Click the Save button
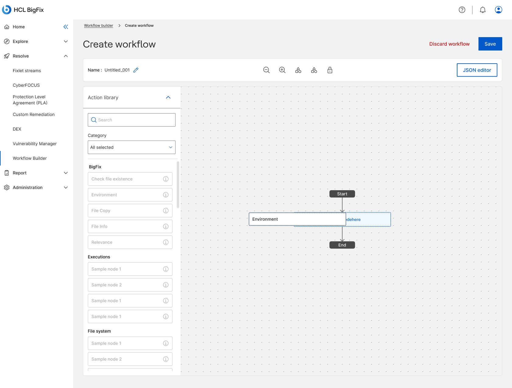The image size is (512, 388). [490, 44]
